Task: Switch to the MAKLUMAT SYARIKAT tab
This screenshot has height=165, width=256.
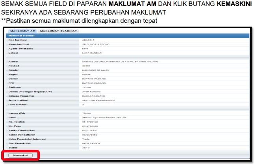Action: pyautogui.click(x=59, y=31)
